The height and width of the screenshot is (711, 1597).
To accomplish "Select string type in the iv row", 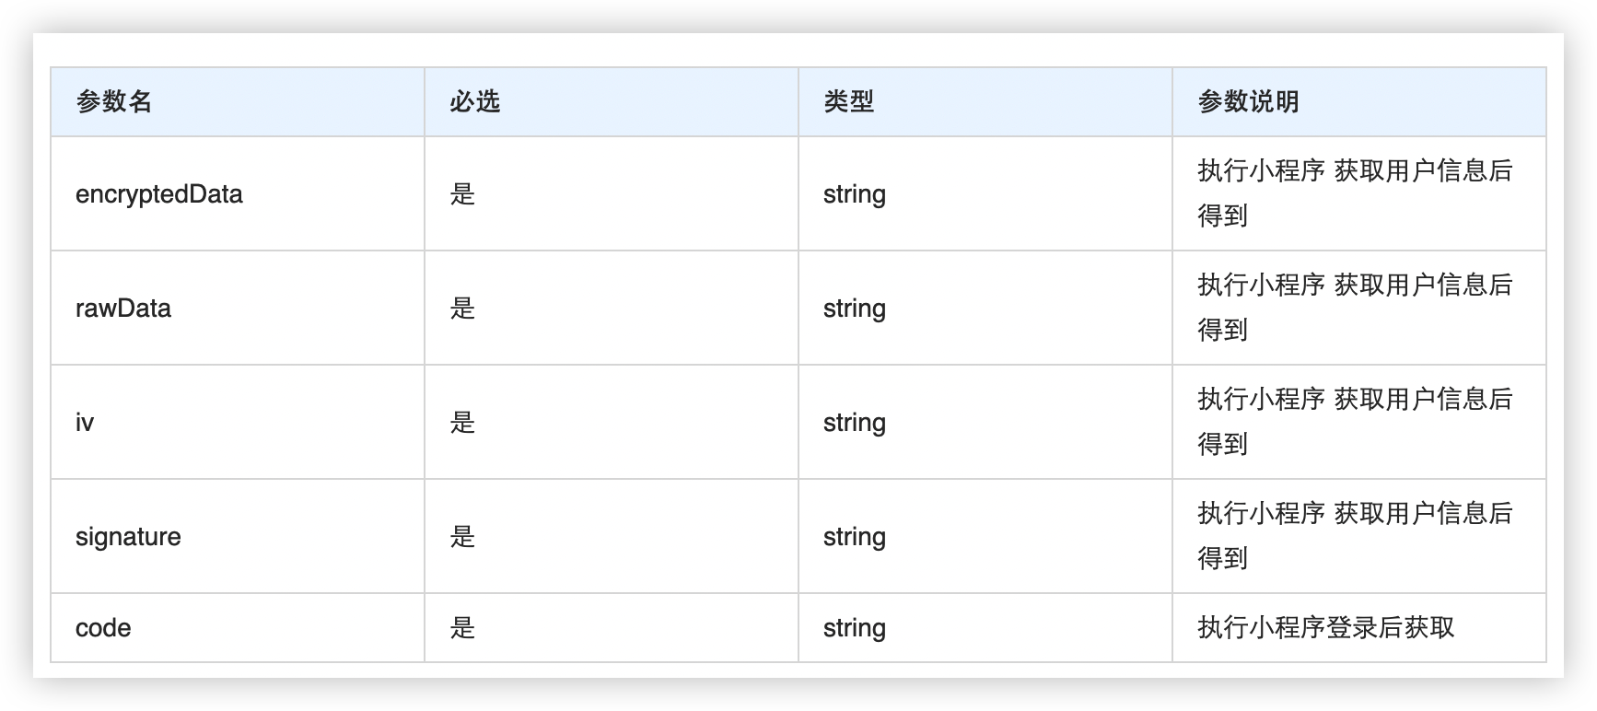I will 855,423.
